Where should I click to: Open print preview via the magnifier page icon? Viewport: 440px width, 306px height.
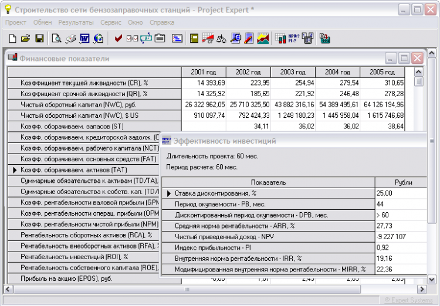tap(56, 39)
